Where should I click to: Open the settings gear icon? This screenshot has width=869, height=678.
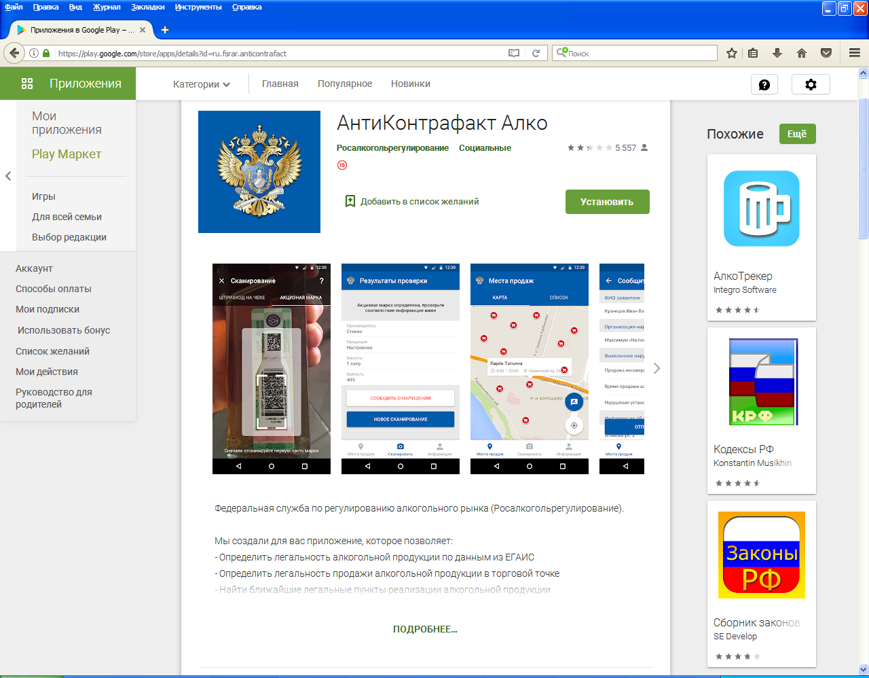click(x=811, y=85)
